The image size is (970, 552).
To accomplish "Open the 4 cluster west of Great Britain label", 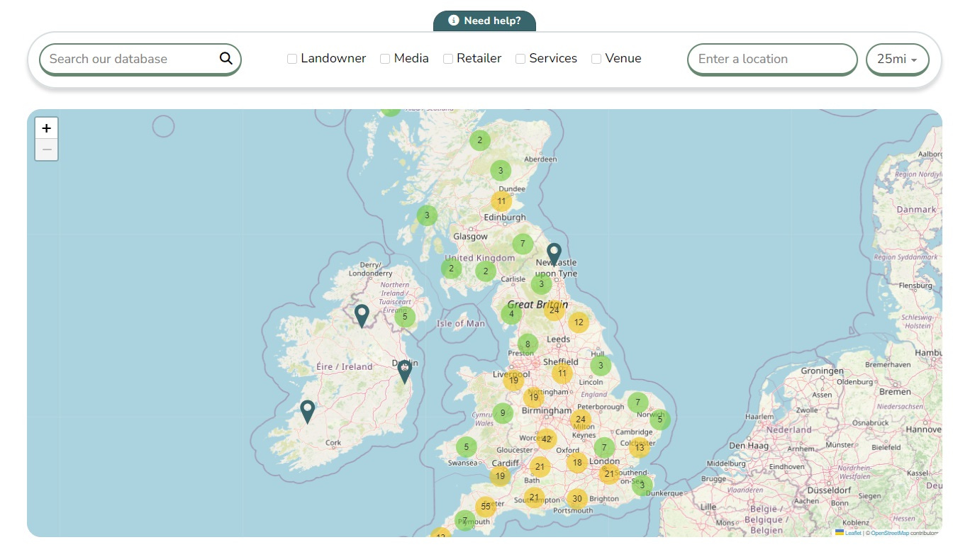I will pyautogui.click(x=511, y=314).
